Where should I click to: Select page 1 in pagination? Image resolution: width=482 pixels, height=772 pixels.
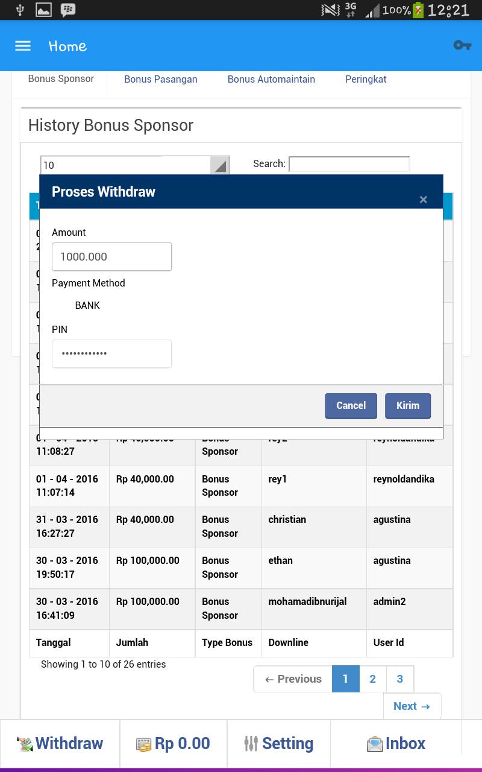coord(345,679)
